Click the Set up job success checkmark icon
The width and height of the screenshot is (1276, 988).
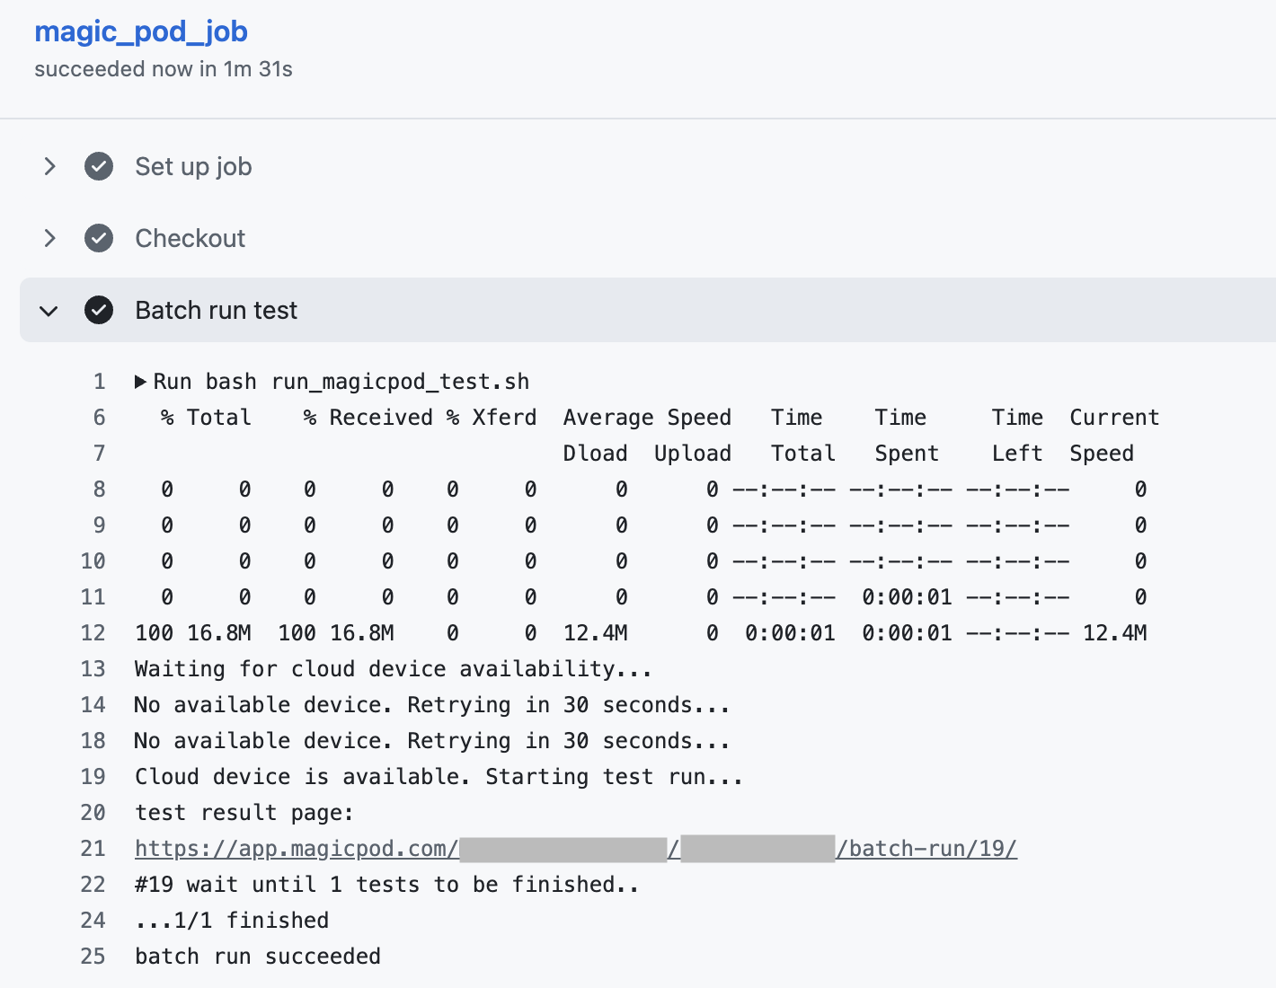click(99, 166)
